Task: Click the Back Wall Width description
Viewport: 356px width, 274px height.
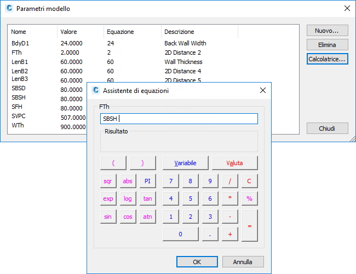Action: (185, 43)
